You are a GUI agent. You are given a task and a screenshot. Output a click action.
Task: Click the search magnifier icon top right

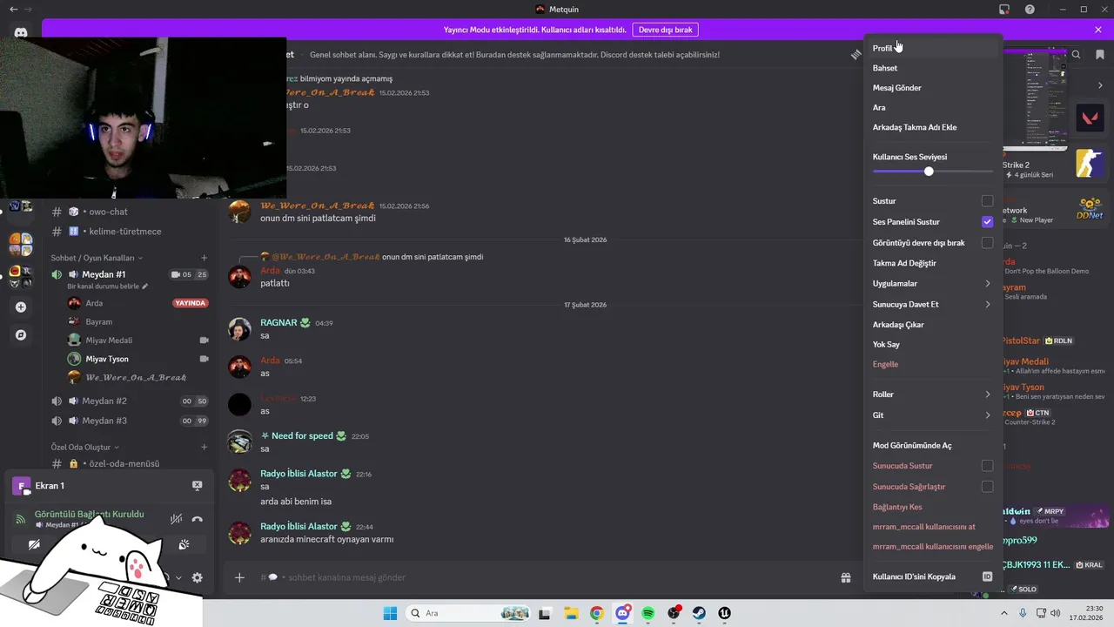pyautogui.click(x=1077, y=54)
